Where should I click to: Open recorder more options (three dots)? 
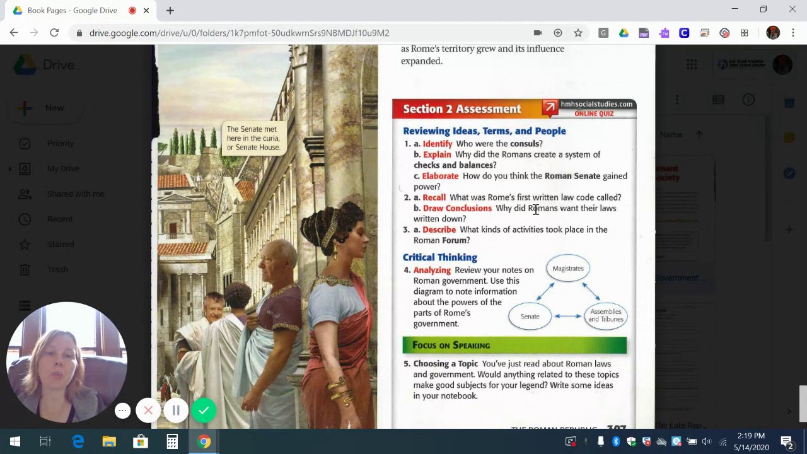pyautogui.click(x=123, y=411)
